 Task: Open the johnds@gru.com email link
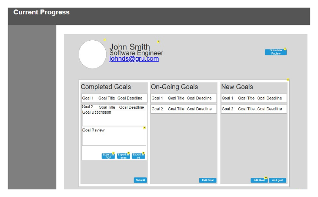pos(134,59)
